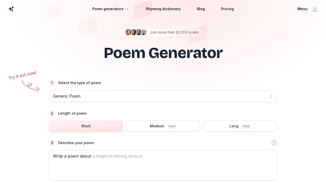This screenshot has height=183, width=326.
Task: Select the Medium poem length option
Action: [x=163, y=126]
